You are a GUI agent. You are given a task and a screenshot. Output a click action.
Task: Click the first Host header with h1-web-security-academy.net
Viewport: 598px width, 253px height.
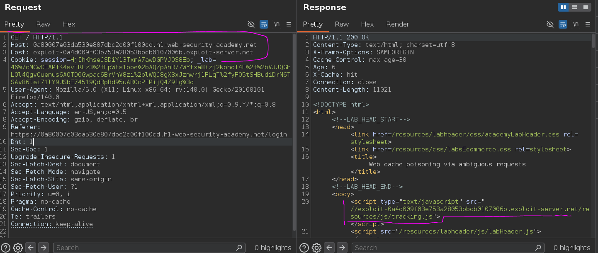(134, 45)
